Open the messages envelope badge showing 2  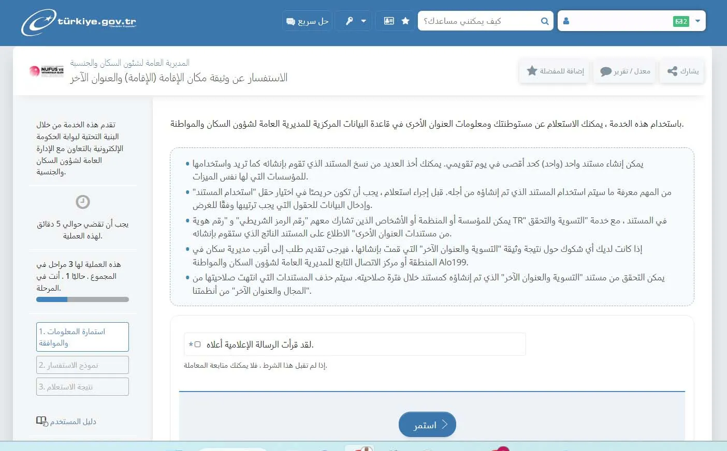coord(681,21)
